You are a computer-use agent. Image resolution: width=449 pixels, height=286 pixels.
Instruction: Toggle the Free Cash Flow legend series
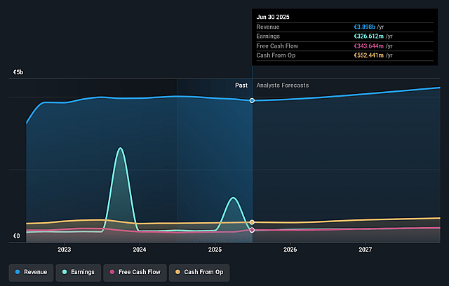click(x=135, y=272)
